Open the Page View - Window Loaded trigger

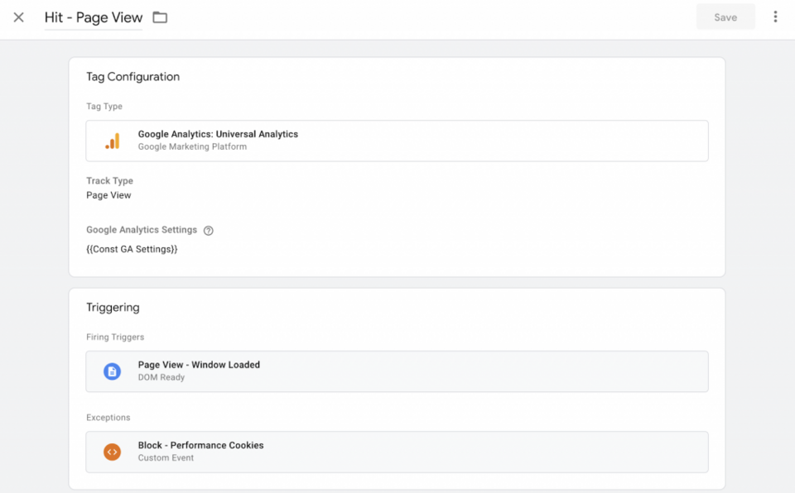[397, 371]
